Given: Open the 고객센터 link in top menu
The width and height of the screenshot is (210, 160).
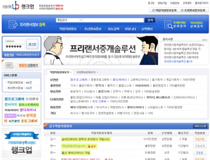Looking at the screenshot, I should tap(187, 3).
